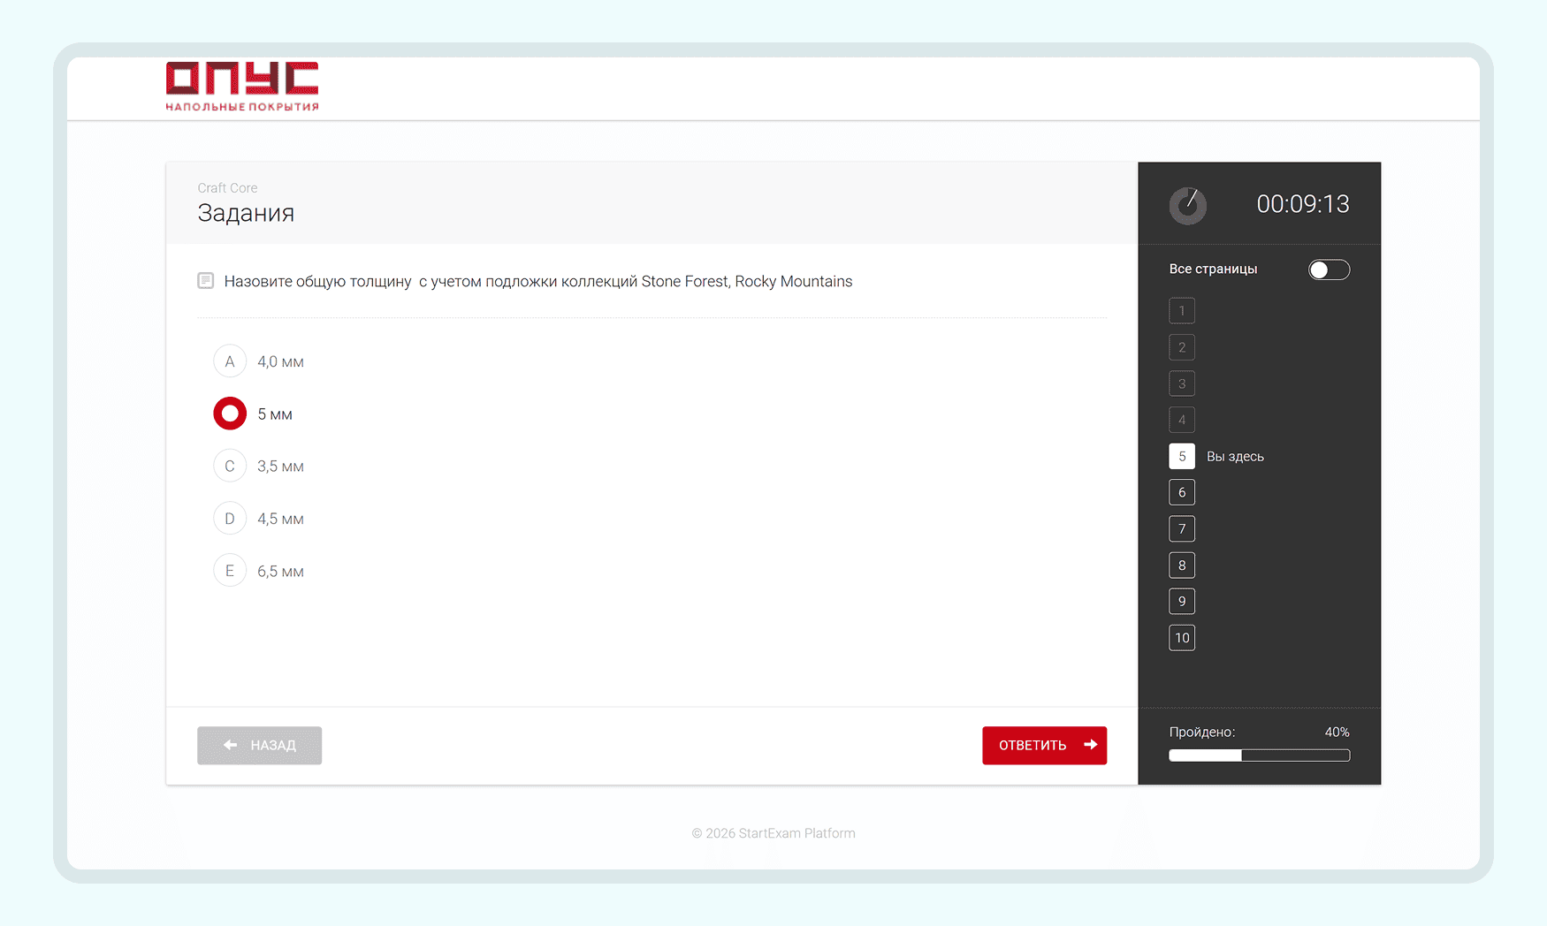Click the Craft Core label
Screen dimensions: 1547x926
[x=227, y=187]
